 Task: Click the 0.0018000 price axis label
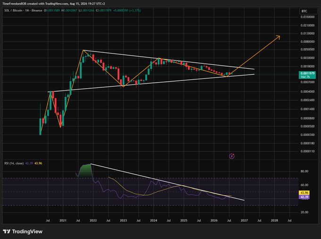pyautogui.click(x=307, y=66)
